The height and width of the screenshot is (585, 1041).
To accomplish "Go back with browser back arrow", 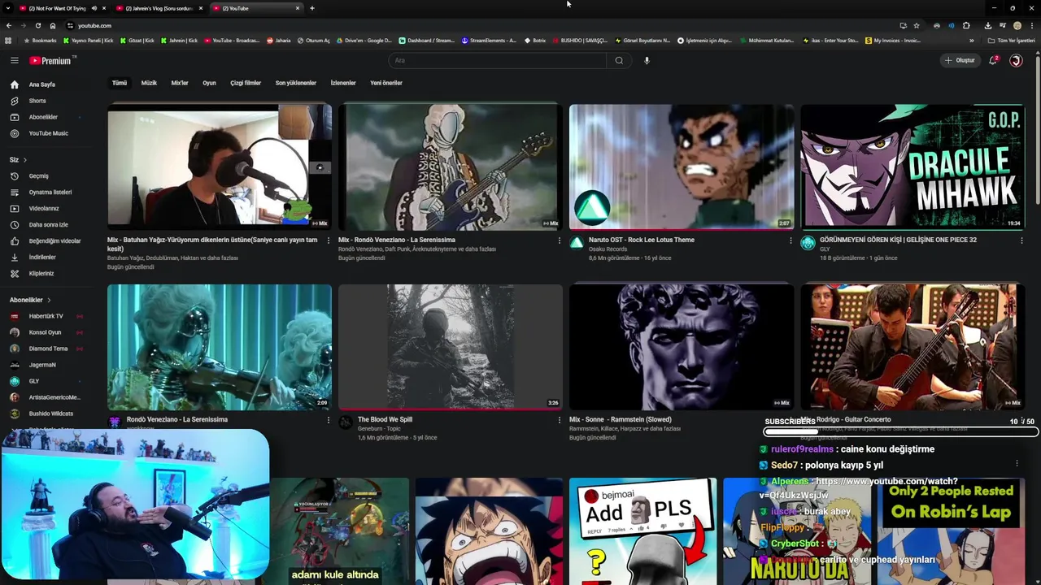I will (10, 25).
